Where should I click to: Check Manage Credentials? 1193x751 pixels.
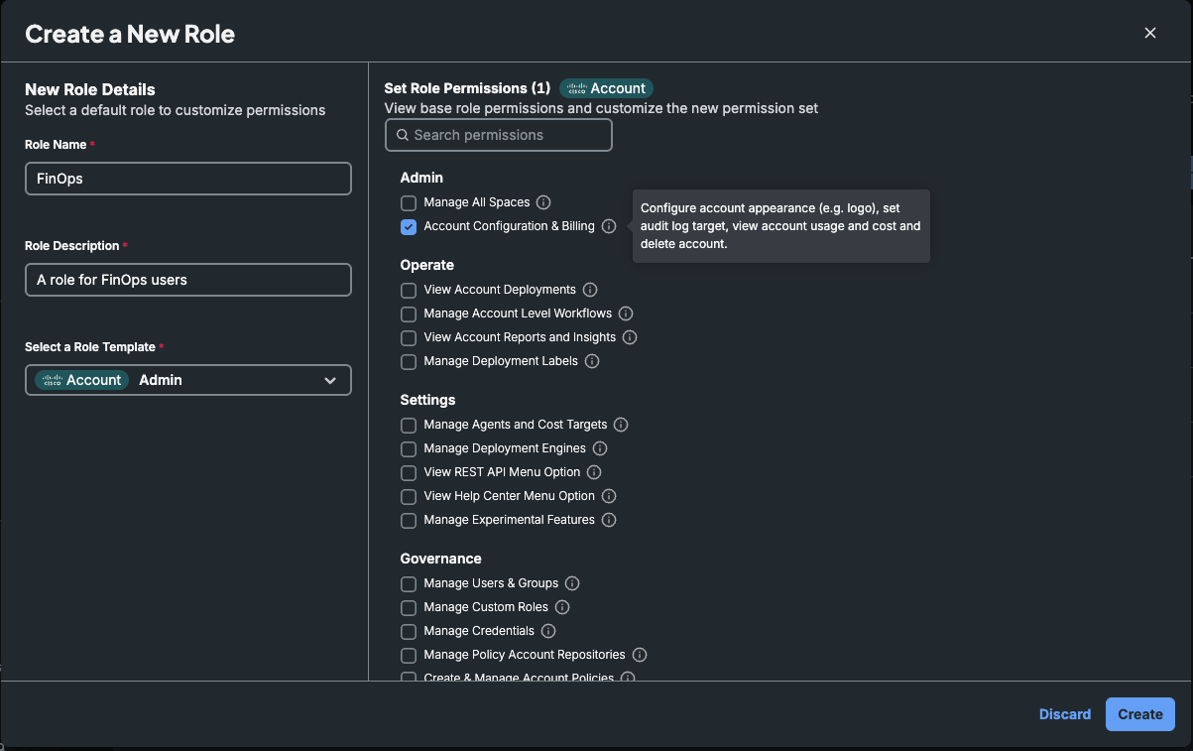(x=409, y=631)
